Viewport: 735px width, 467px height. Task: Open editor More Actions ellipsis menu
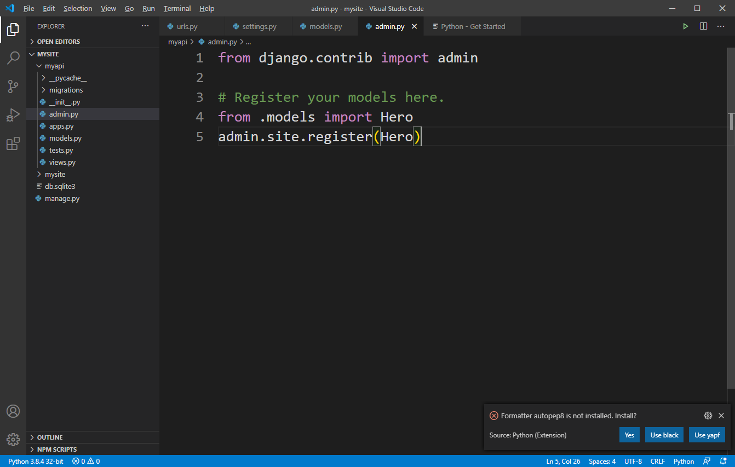coord(721,26)
